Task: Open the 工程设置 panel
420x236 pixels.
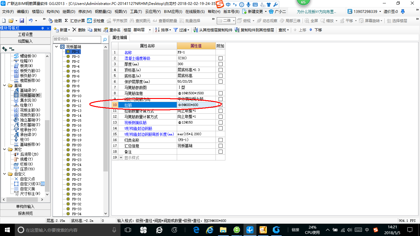Action: point(25,34)
